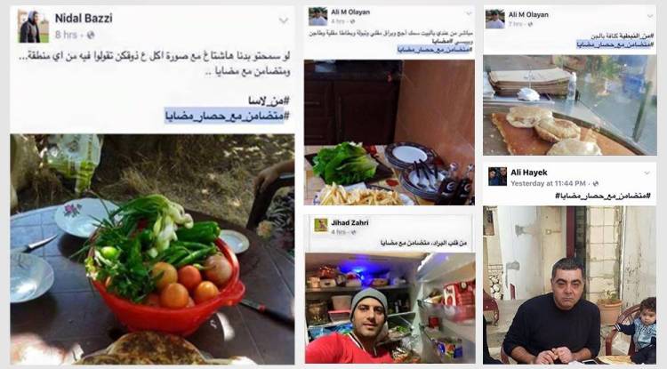Open the fridge selfie photo
Viewport: 667px width, 369px height.
coord(390,309)
